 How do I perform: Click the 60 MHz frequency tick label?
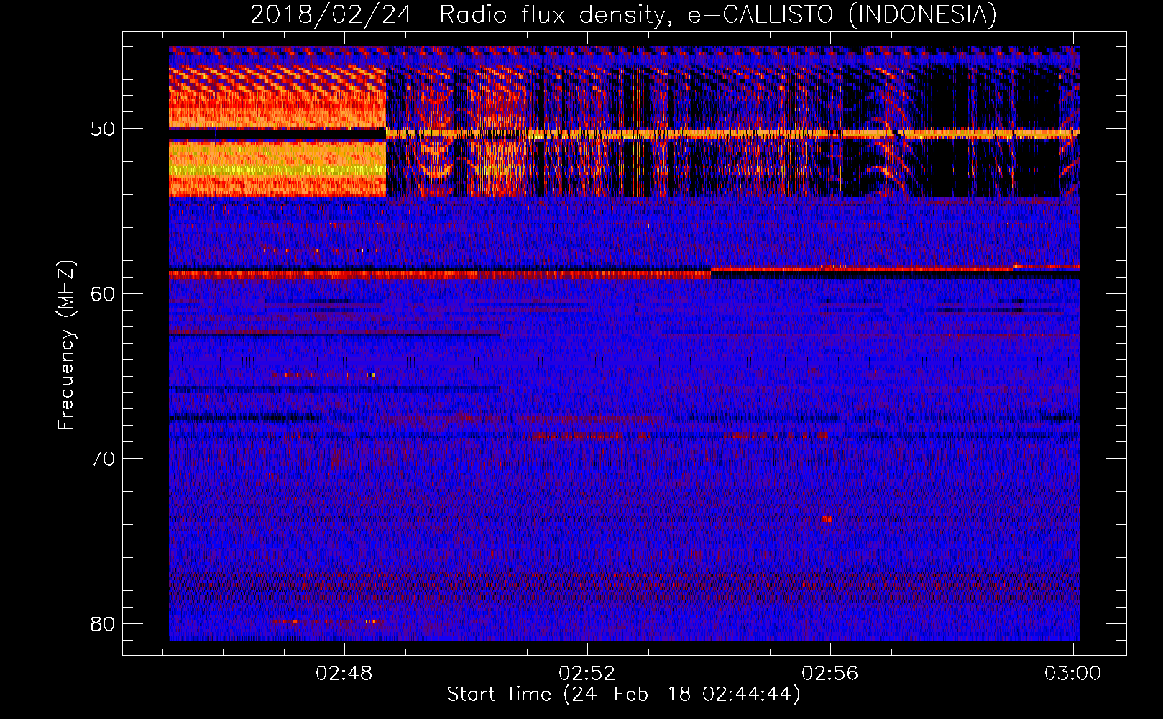(104, 293)
